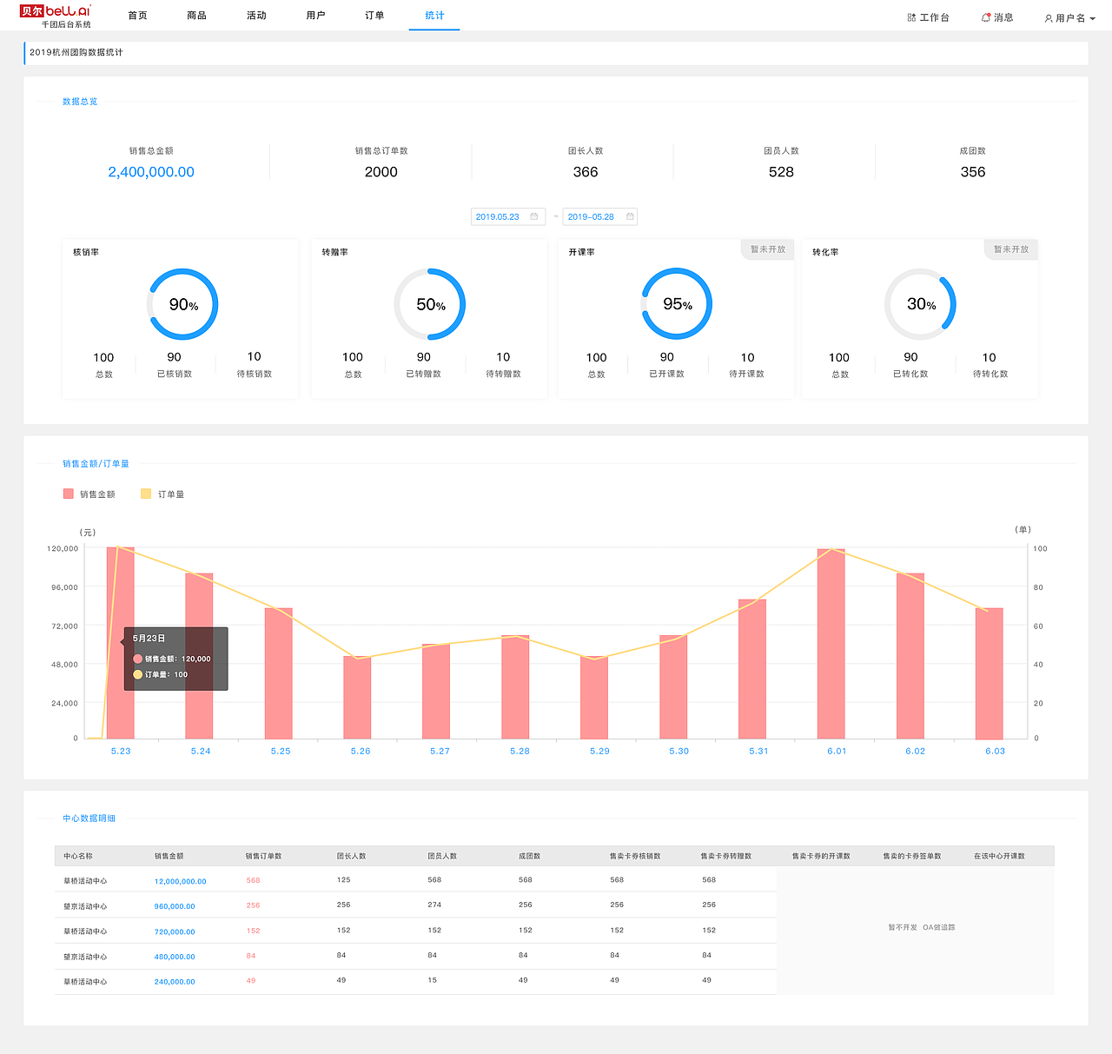Select the 订单 tab
This screenshot has height=1054, width=1112.
pyautogui.click(x=374, y=16)
